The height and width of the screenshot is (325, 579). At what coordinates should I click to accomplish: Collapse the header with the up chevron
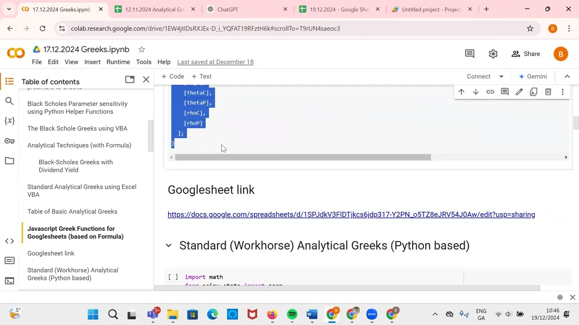point(567,76)
